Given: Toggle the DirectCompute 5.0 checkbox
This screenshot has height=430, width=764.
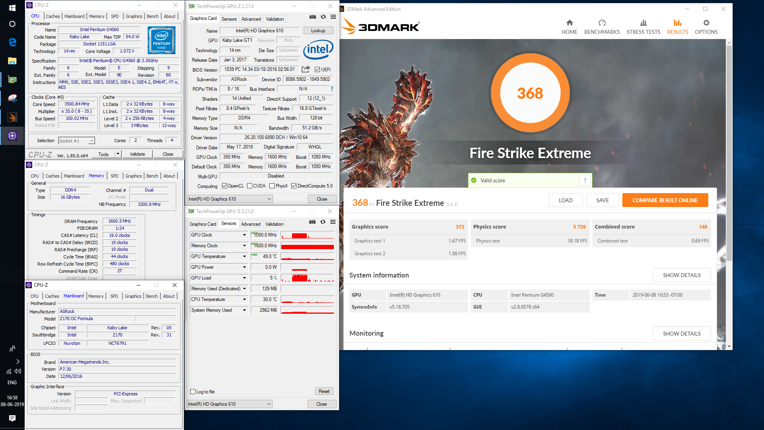Looking at the screenshot, I should [x=294, y=186].
